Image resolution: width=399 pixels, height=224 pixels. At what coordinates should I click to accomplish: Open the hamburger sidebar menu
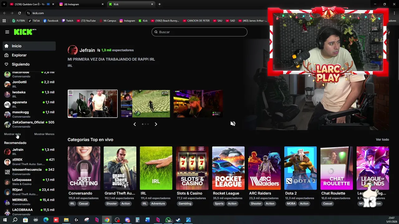tap(7, 32)
